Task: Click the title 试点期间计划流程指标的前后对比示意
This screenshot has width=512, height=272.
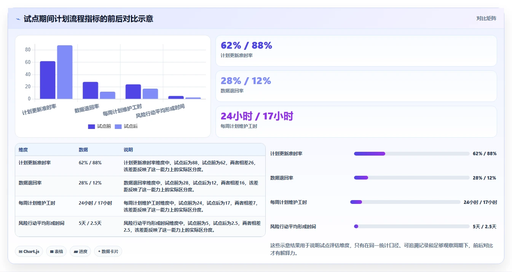Action: pos(88,19)
